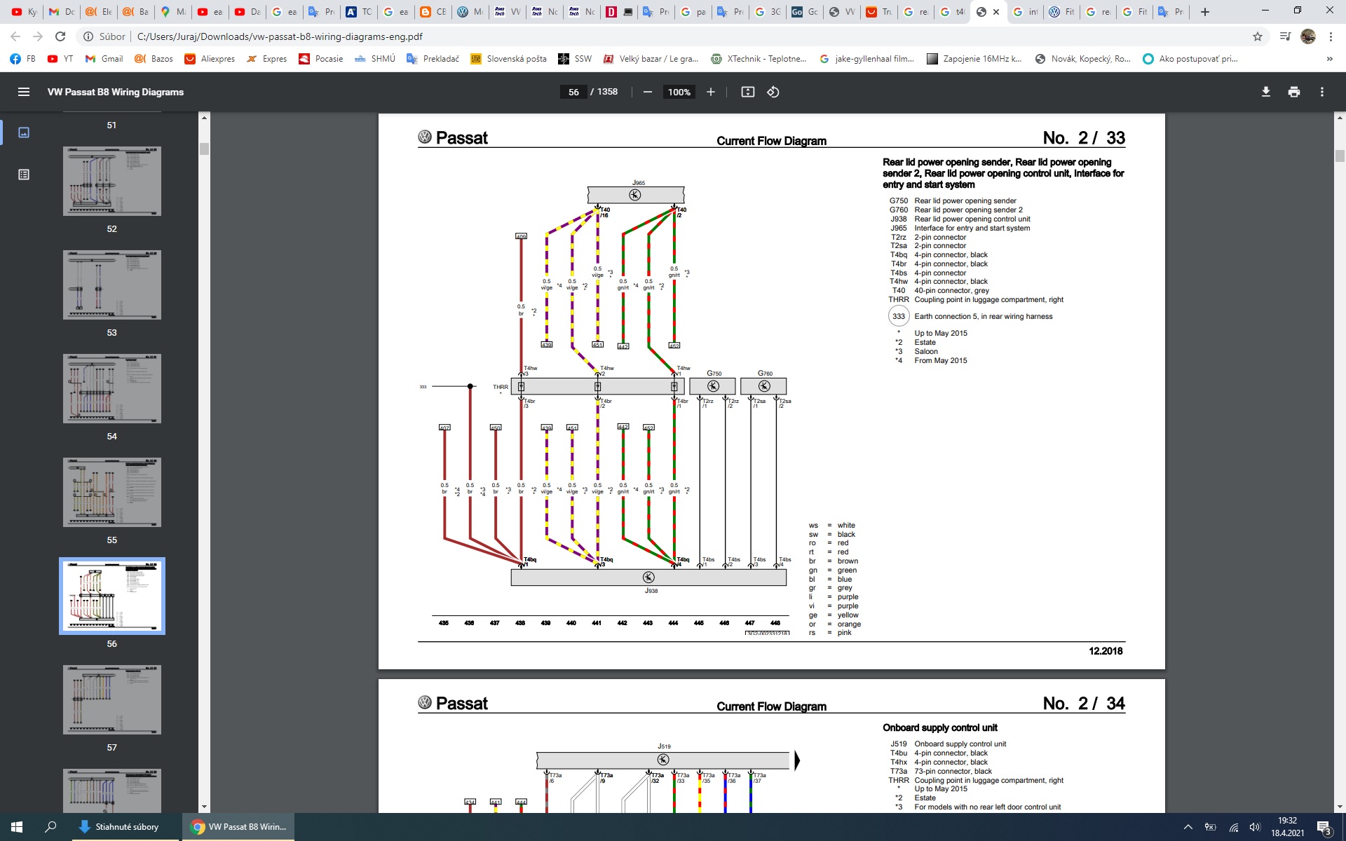
Task: Bookmark this page with star icon
Action: coord(1258,36)
